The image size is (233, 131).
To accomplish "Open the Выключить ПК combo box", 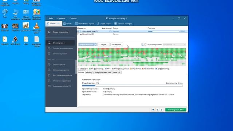I will tap(174, 44).
